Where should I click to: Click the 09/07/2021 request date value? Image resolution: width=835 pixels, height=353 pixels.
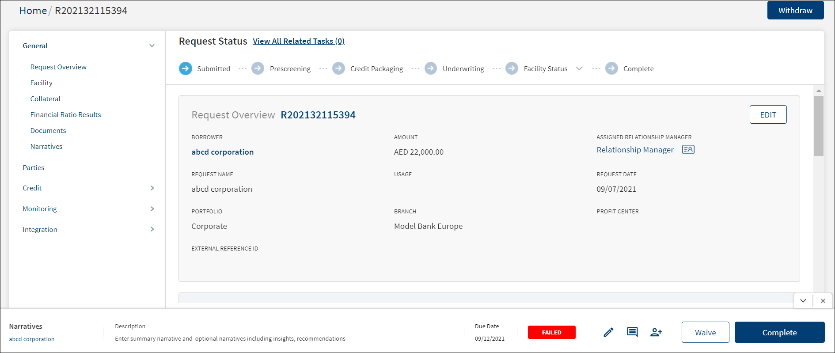tap(616, 189)
